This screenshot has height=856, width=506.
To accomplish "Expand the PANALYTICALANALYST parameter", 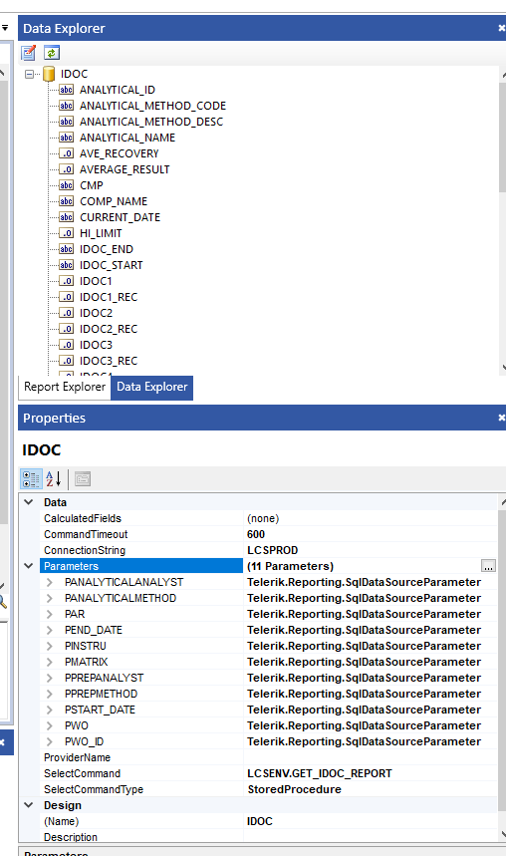I will [50, 583].
